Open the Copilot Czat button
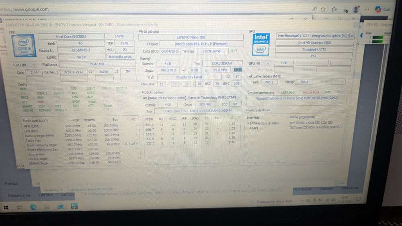This screenshot has height=226, width=402. (383, 9)
